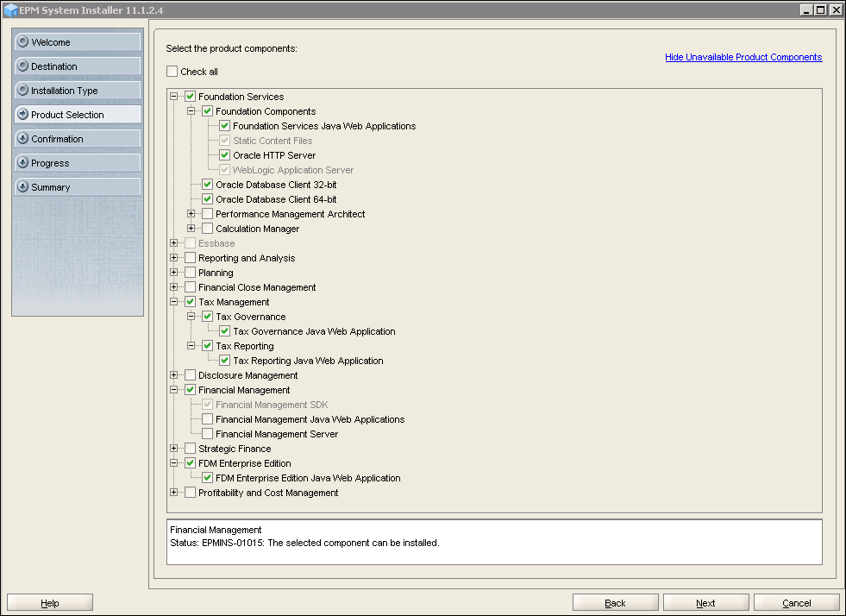Uncheck the Foundation Services checkbox
Image resolution: width=846 pixels, height=616 pixels.
pyautogui.click(x=190, y=97)
